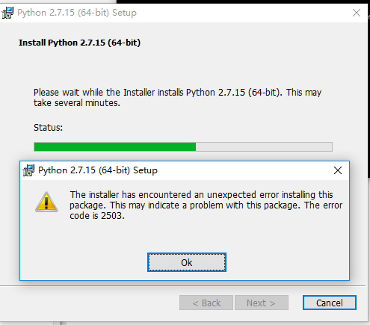Click the empty area left of the Back button
Image resolution: width=370 pixels, height=325 pixels.
90,303
